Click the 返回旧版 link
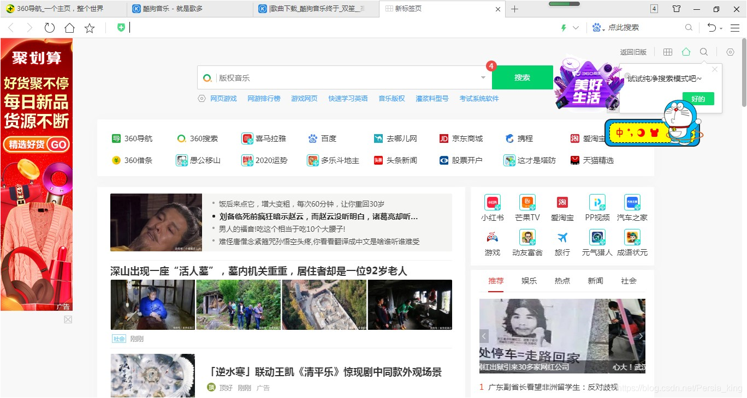This screenshot has width=747, height=398. click(x=634, y=51)
